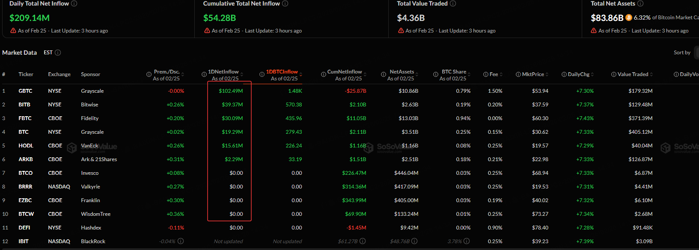This screenshot has height=250, width=699.
Task: Sort table by 1DBTCInflow column
Action: coord(301,74)
